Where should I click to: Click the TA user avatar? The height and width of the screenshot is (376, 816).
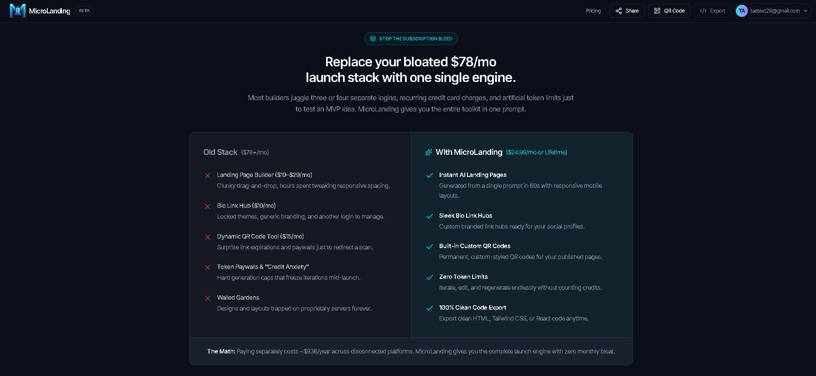click(x=742, y=11)
